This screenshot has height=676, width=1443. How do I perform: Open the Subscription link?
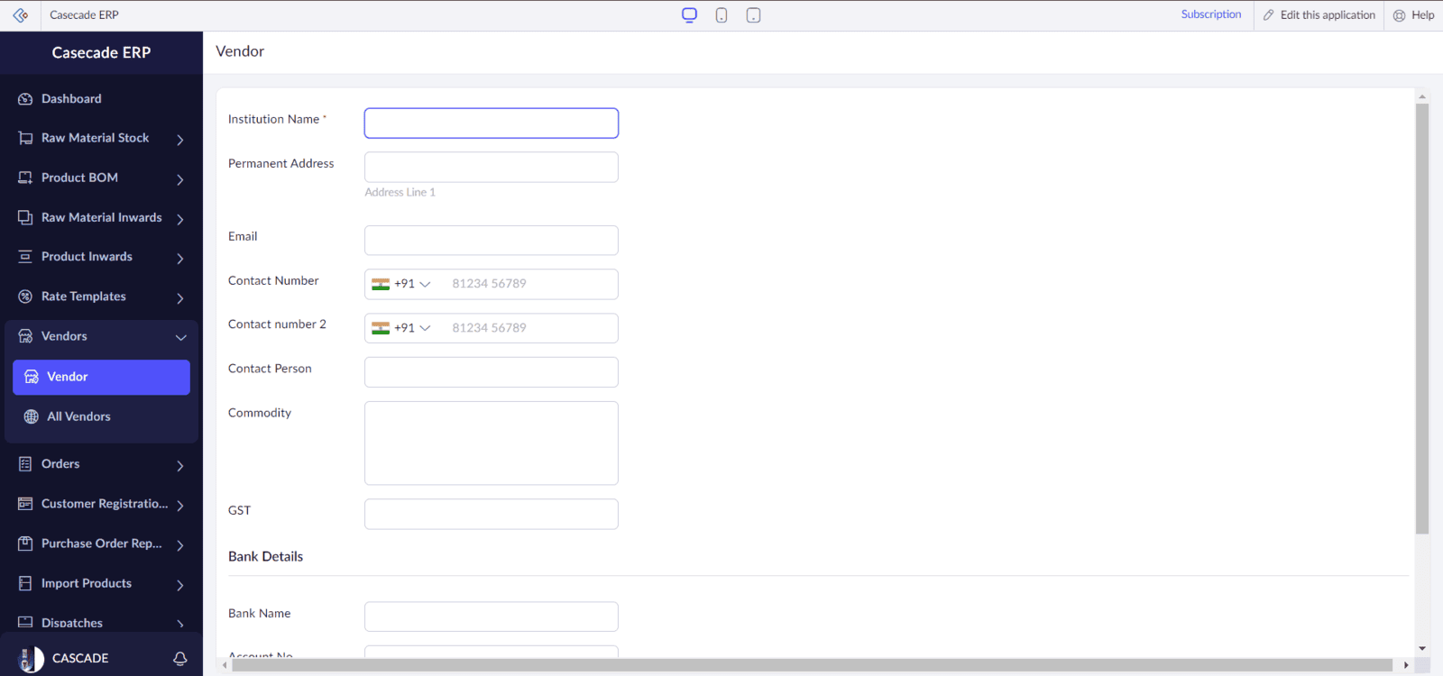[x=1210, y=14]
